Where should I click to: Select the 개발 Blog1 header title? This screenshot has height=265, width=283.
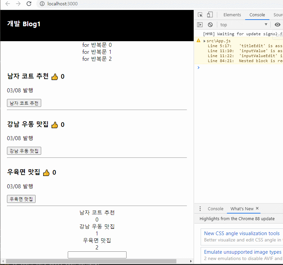point(24,24)
